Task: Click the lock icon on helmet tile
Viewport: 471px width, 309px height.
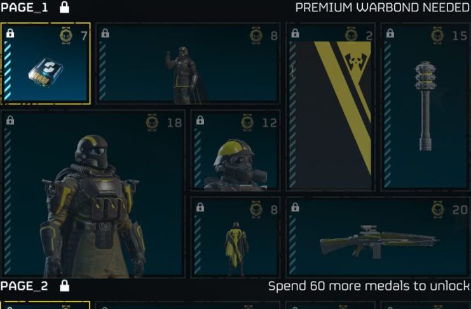Action: pyautogui.click(x=200, y=121)
